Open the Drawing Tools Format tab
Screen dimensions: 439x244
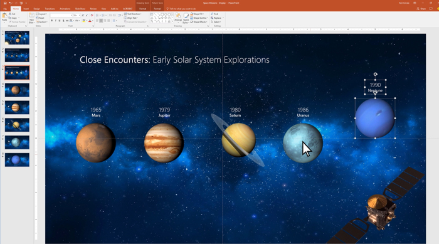pos(142,9)
